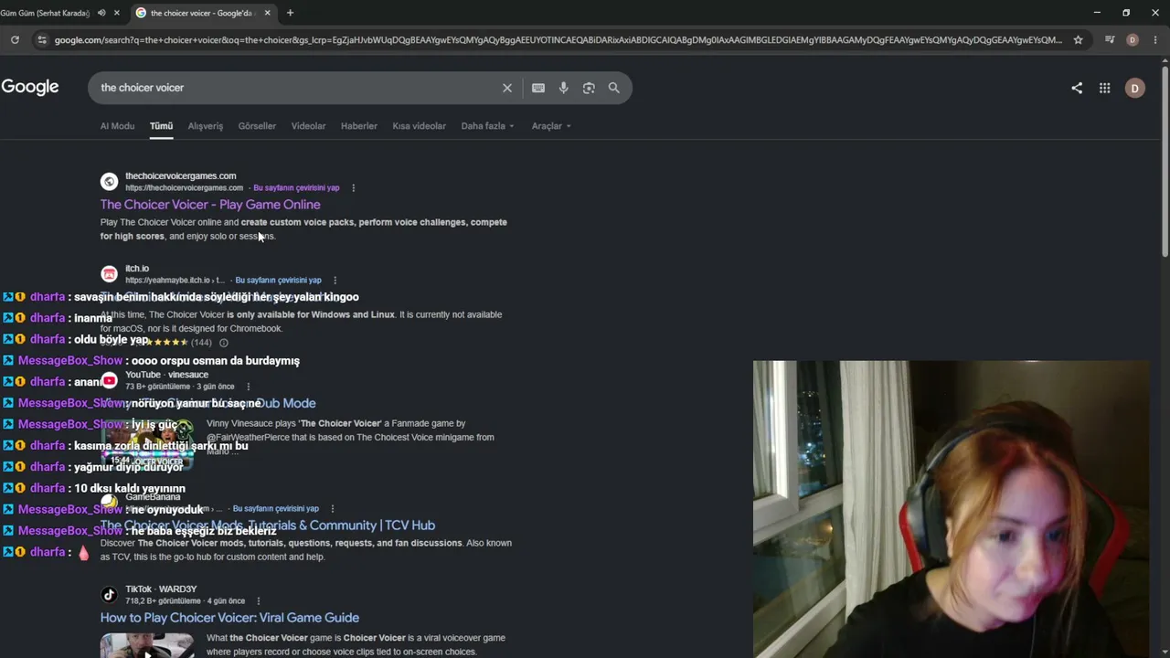Switch to Alışveriş tab
This screenshot has height=658, width=1170.
click(206, 126)
